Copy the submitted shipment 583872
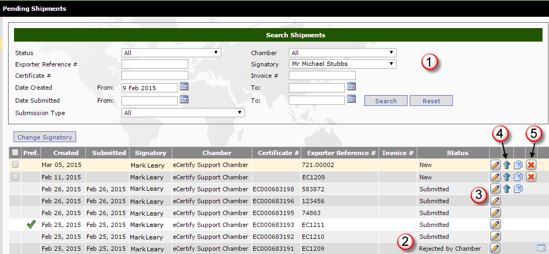Viewport: 549px width, 254px height. 518,189
